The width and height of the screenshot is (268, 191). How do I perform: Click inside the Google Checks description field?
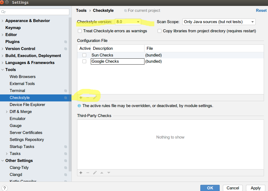point(117,61)
